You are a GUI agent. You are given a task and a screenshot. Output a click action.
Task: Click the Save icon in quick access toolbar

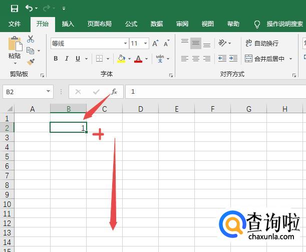pos(14,9)
